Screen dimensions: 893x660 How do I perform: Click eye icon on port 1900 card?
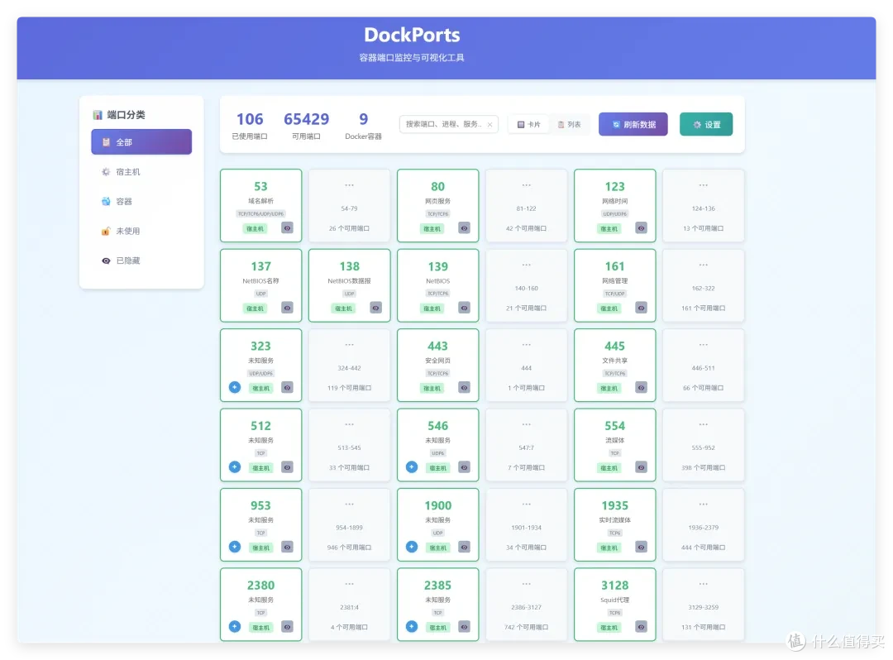point(465,548)
